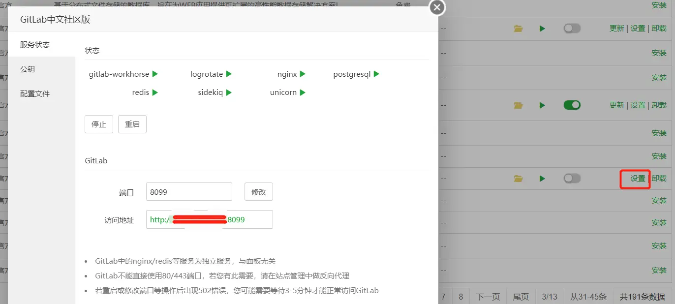Image resolution: width=675 pixels, height=304 pixels.
Task: Click the unicorn service name
Action: pos(283,92)
